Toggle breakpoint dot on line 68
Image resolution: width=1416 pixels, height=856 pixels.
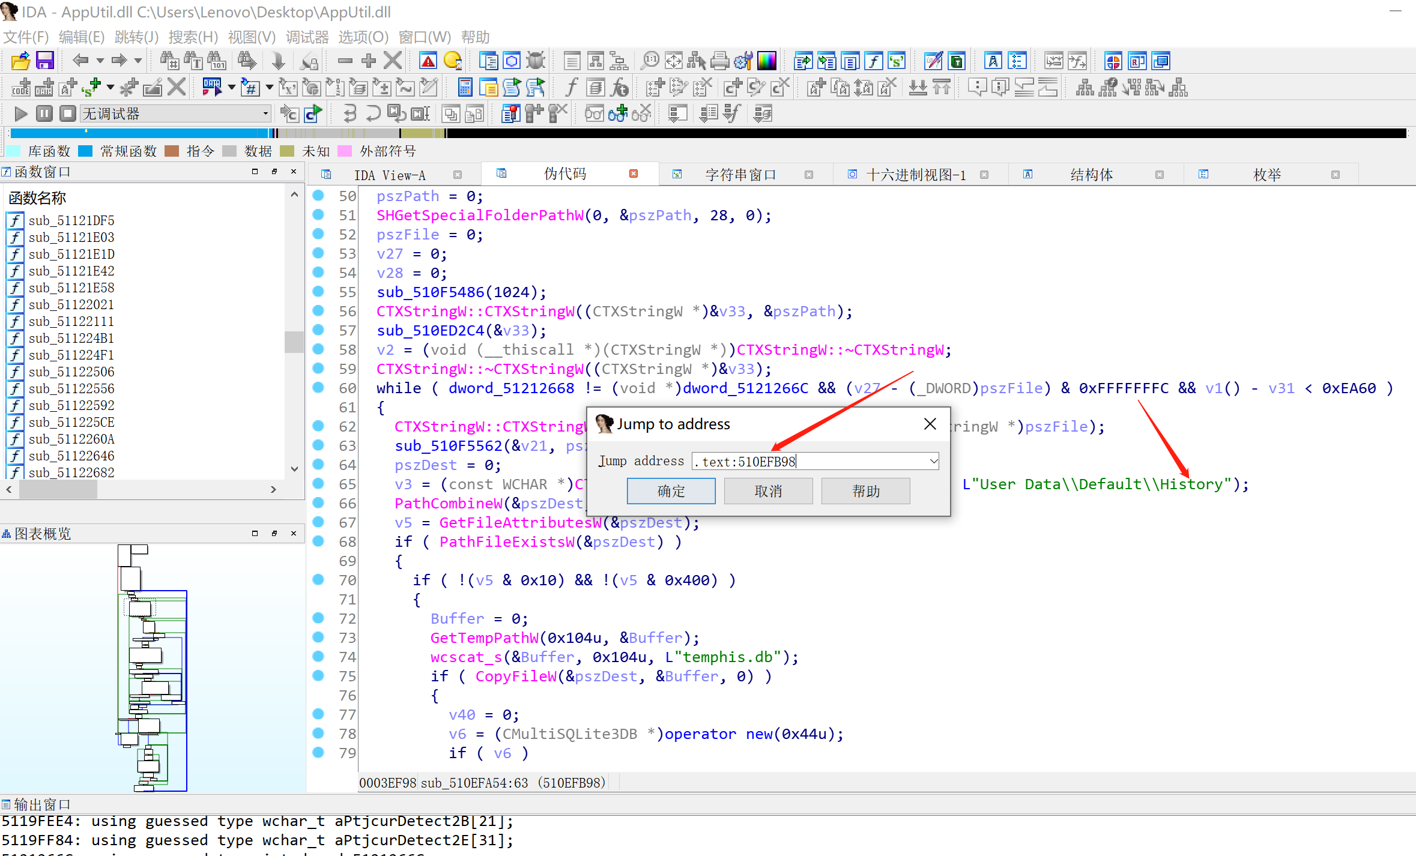click(319, 541)
